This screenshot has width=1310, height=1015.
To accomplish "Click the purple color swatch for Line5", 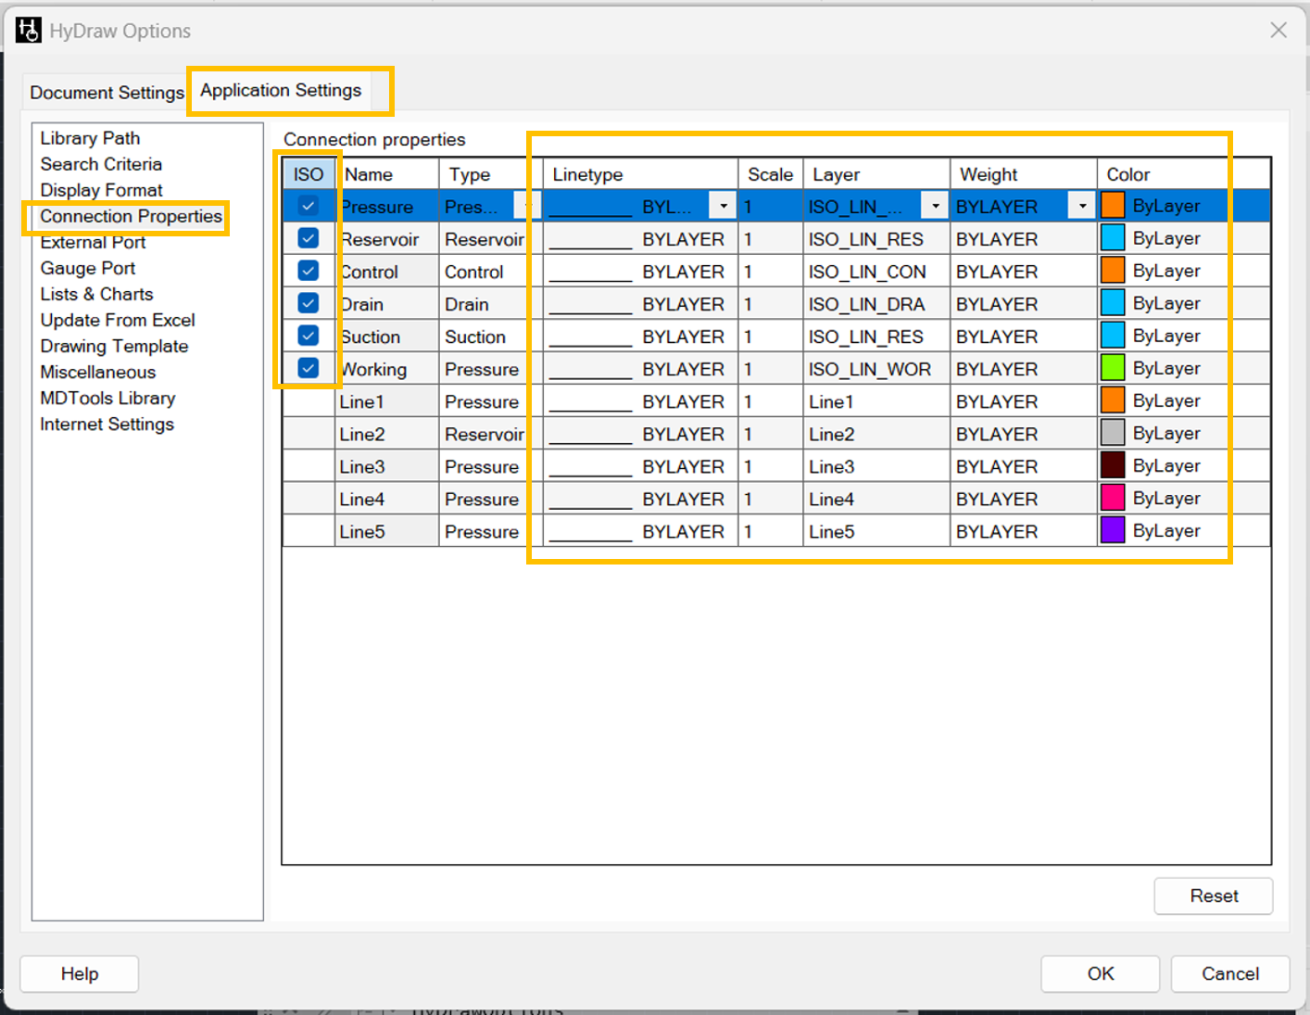I will pyautogui.click(x=1113, y=529).
